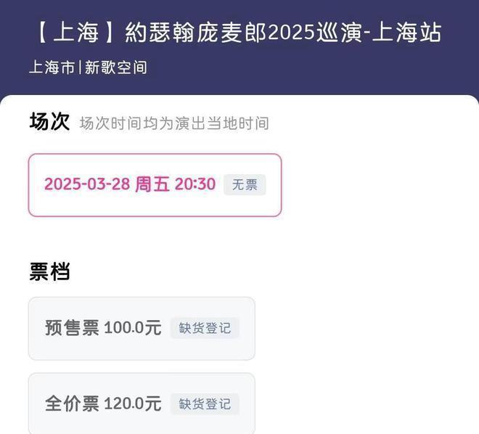
Task: Tap 缺货登记 next to 全价票
Action: pyautogui.click(x=205, y=404)
